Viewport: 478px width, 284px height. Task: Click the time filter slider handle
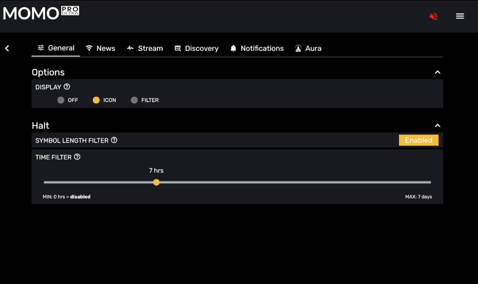156,182
